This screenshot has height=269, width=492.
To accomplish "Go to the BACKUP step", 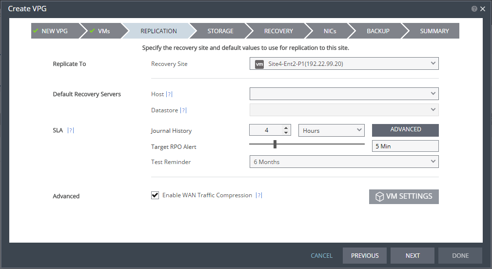I will click(x=378, y=31).
